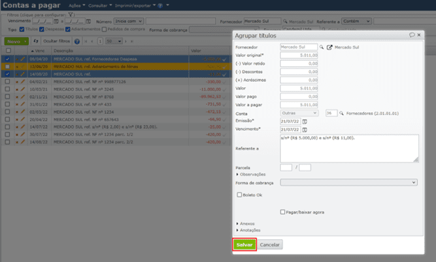
Task: Expand the Anotações section
Action: click(x=248, y=230)
